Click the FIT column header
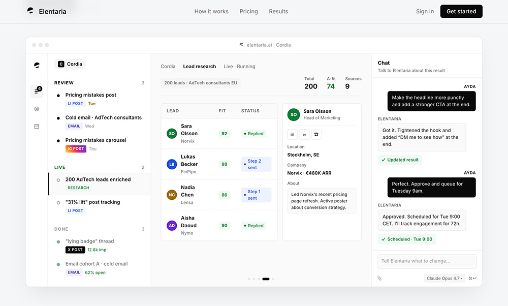The width and height of the screenshot is (508, 306). click(x=223, y=111)
